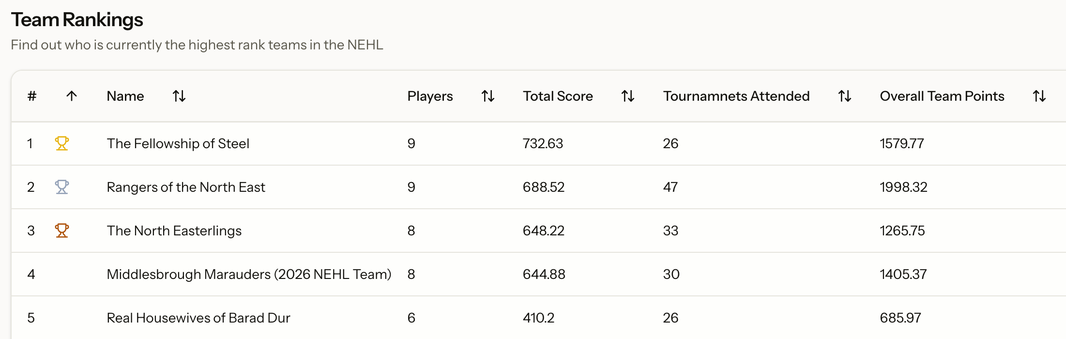Click the Players column header label
Viewport: 1066px width, 339px height.
(x=430, y=96)
